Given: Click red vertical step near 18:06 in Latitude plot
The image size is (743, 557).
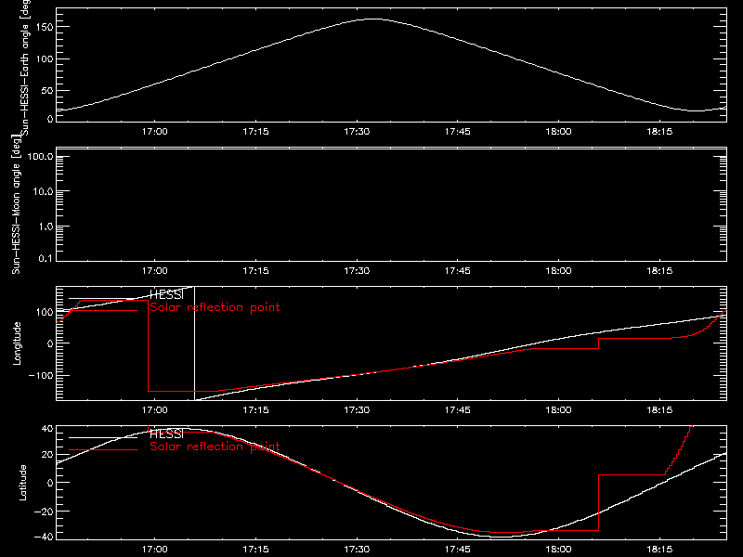Looking at the screenshot, I should [x=598, y=502].
